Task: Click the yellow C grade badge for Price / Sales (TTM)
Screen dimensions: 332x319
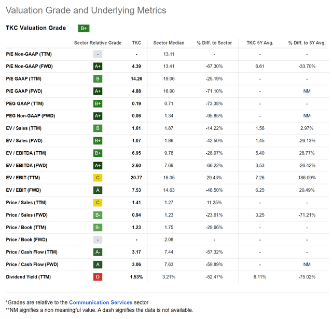Action: tap(98, 203)
